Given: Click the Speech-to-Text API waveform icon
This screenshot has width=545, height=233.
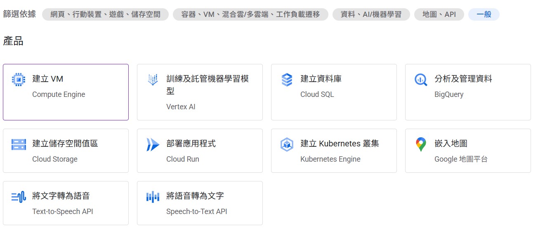Looking at the screenshot, I should 153,197.
